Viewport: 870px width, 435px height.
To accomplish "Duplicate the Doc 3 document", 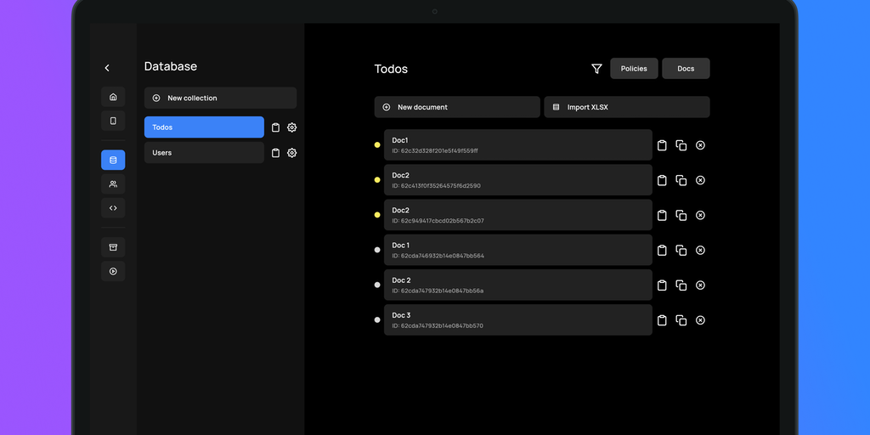I will (681, 320).
